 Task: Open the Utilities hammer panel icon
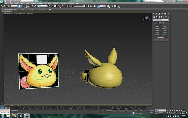tap(168, 14)
